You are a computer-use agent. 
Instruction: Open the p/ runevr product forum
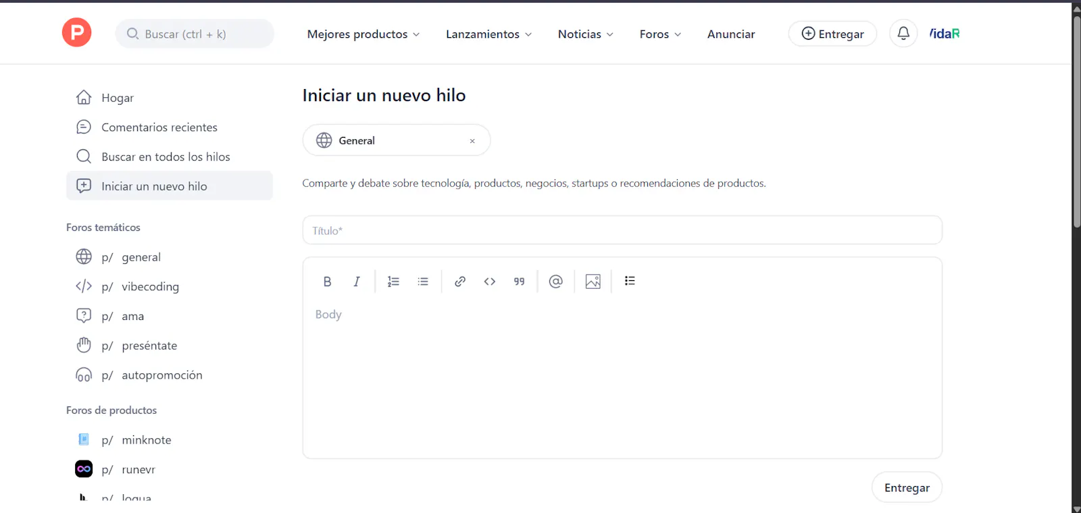coord(170,469)
